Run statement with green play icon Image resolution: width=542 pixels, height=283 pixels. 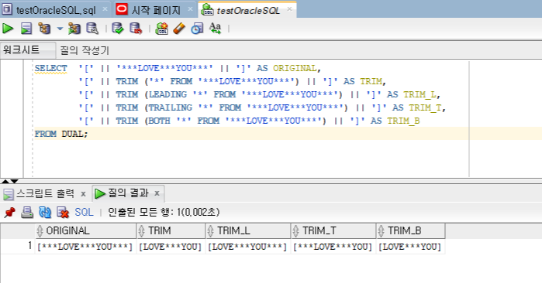8,29
